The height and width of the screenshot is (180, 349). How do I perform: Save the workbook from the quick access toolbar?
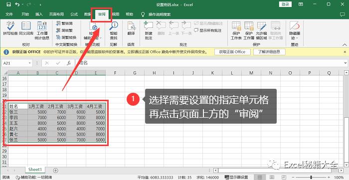point(8,4)
